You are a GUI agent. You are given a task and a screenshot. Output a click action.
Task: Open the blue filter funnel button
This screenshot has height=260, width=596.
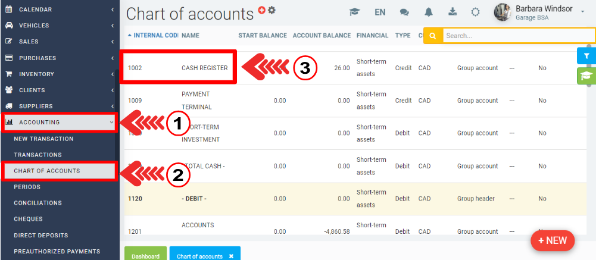click(x=586, y=56)
